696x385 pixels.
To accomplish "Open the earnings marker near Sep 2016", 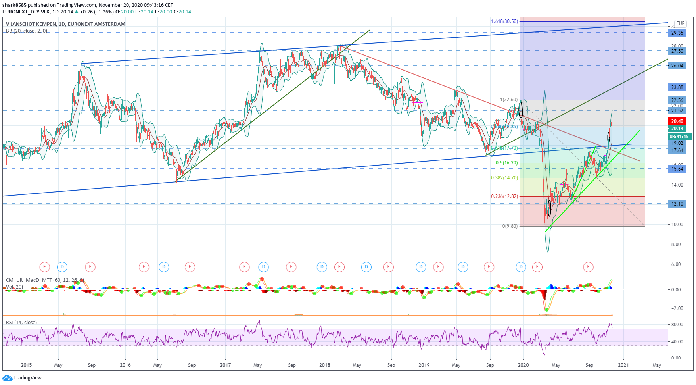I will [x=190, y=267].
